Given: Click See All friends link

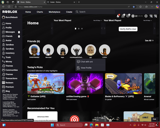Looking at the screenshot, I should (149, 41).
